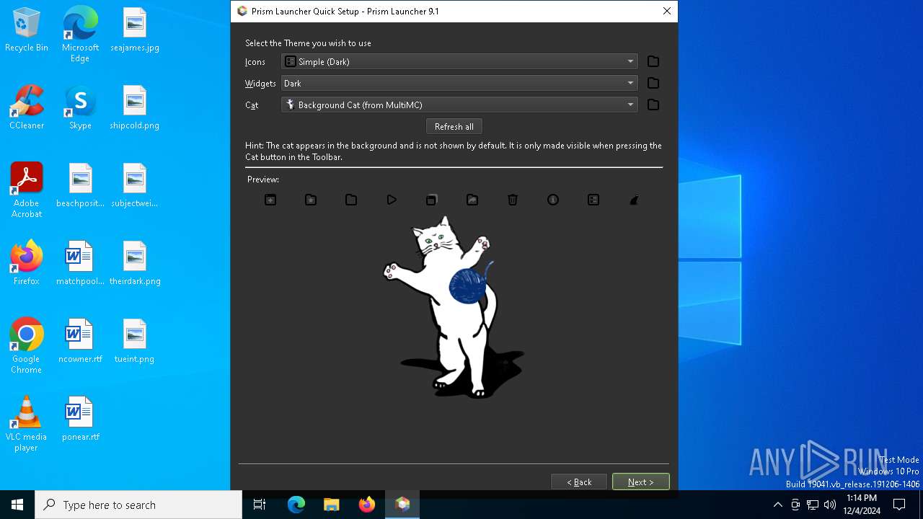The height and width of the screenshot is (519, 923).
Task: Show hidden system tray icons
Action: tap(777, 505)
